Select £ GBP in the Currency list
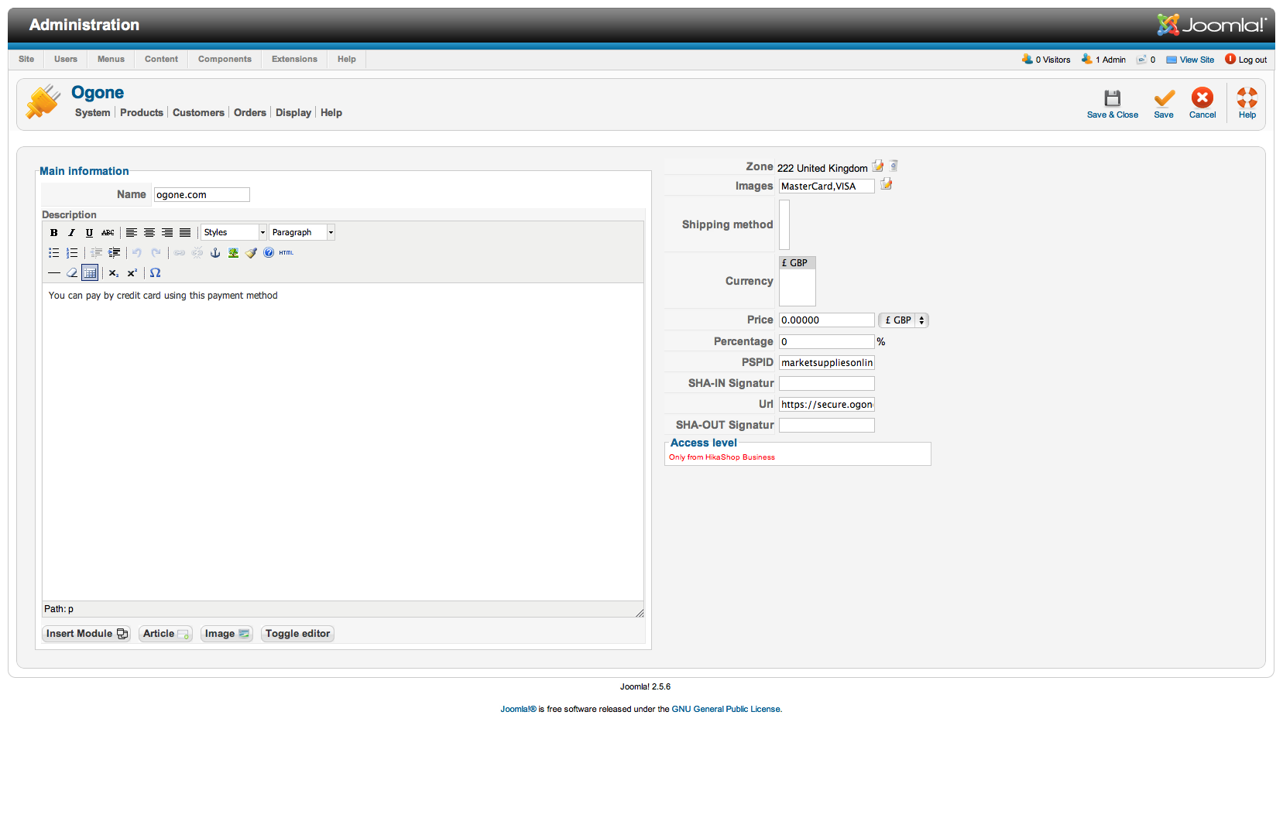 coord(797,263)
